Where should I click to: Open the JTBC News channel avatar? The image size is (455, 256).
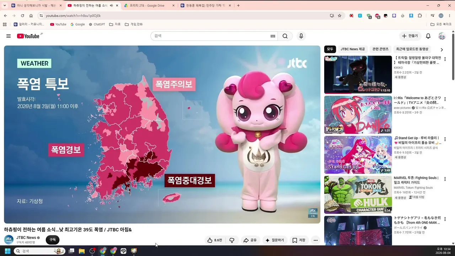(x=9, y=240)
